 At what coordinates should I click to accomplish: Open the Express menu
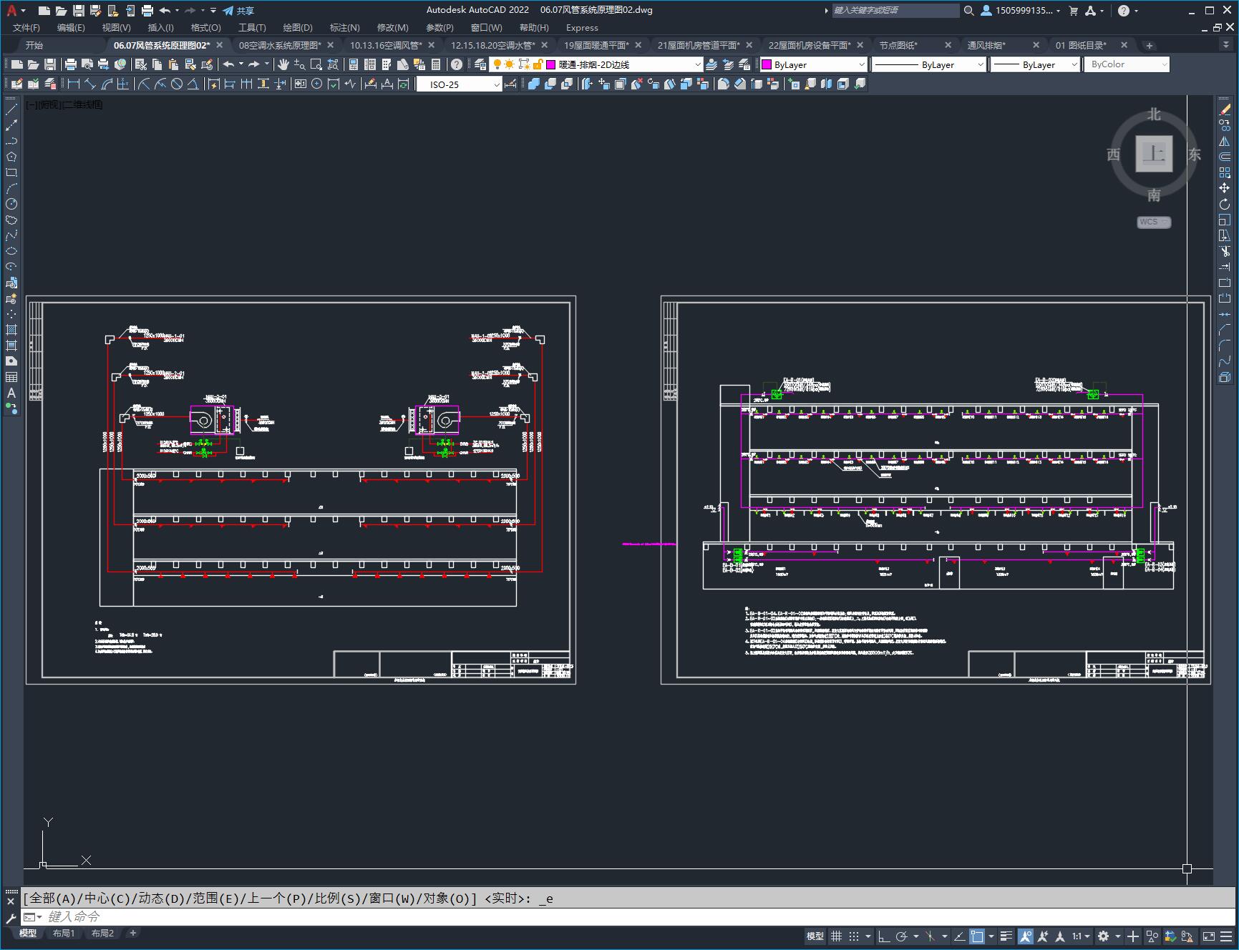click(582, 27)
